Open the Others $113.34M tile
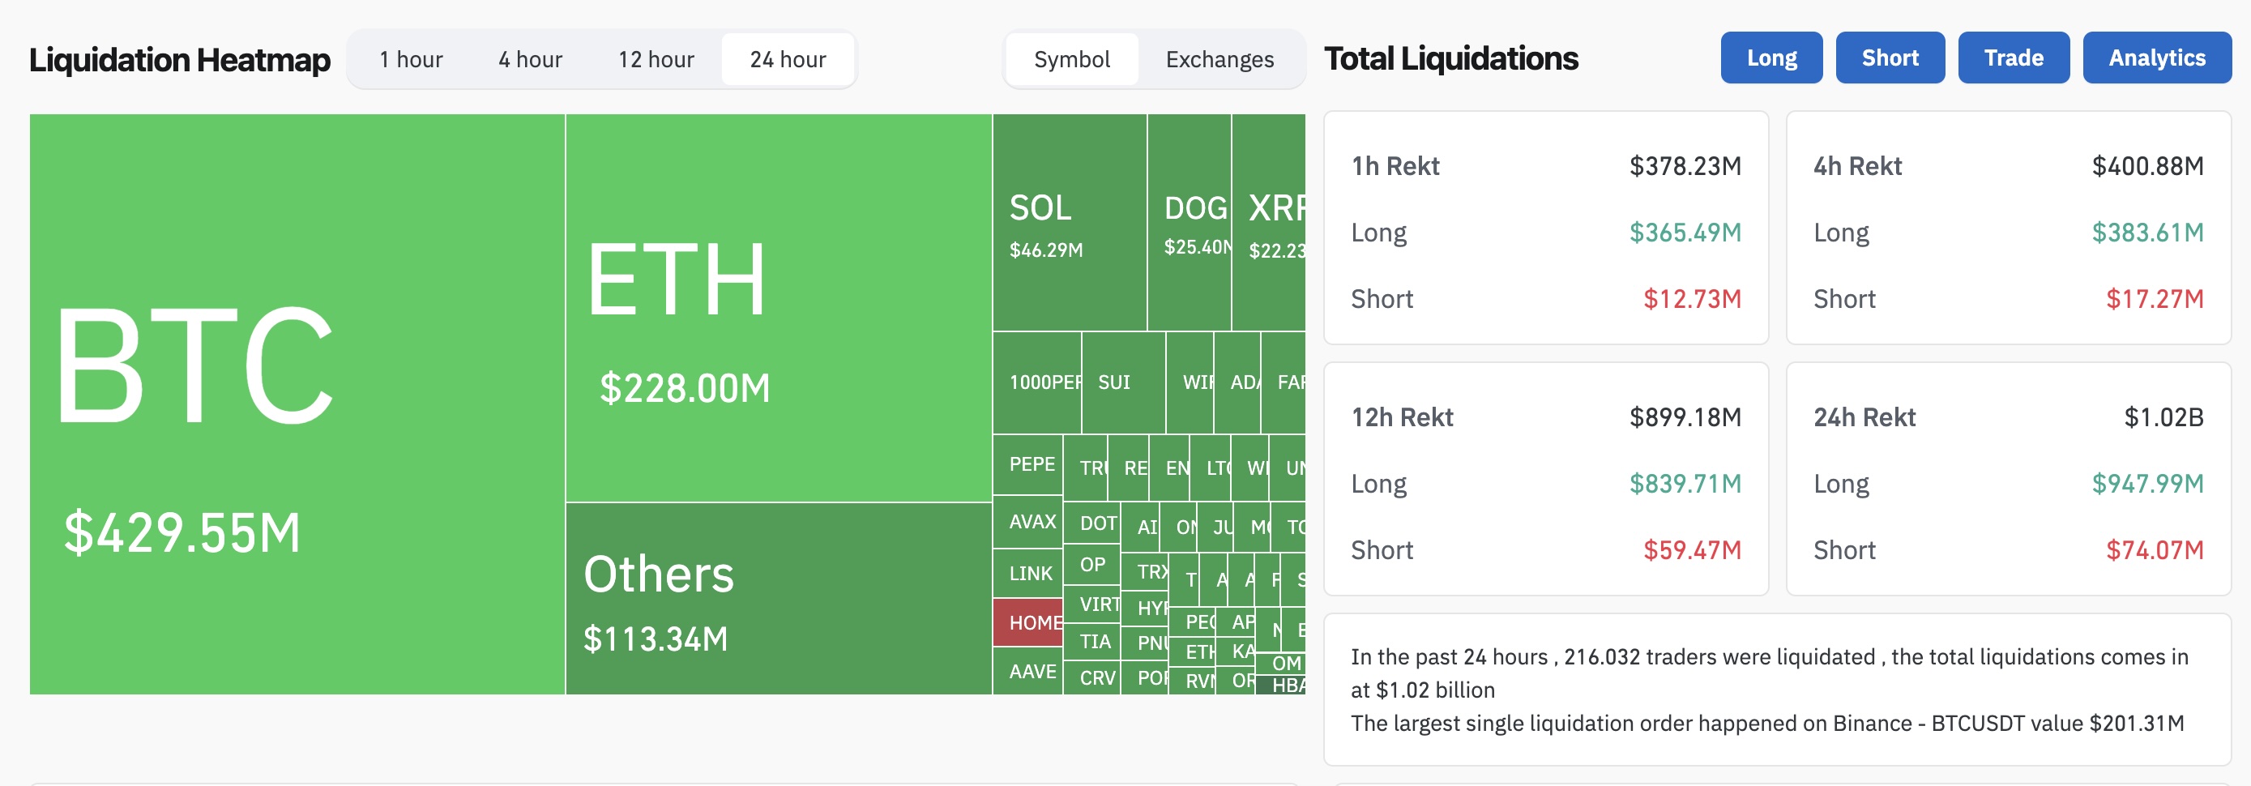The width and height of the screenshot is (2251, 786). 778,599
